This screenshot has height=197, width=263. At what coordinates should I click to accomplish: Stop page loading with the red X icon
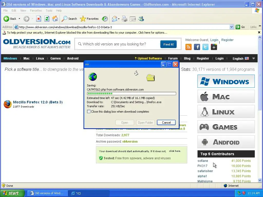point(39,19)
